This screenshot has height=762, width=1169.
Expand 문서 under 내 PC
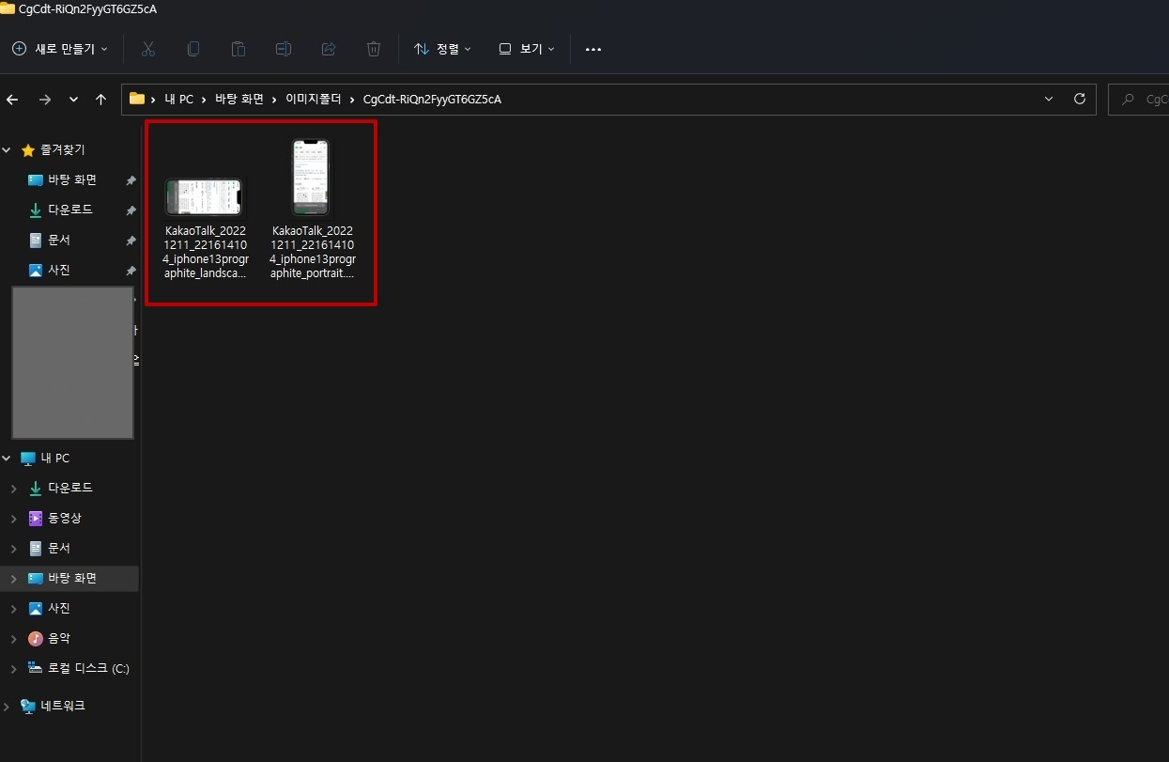(x=13, y=549)
